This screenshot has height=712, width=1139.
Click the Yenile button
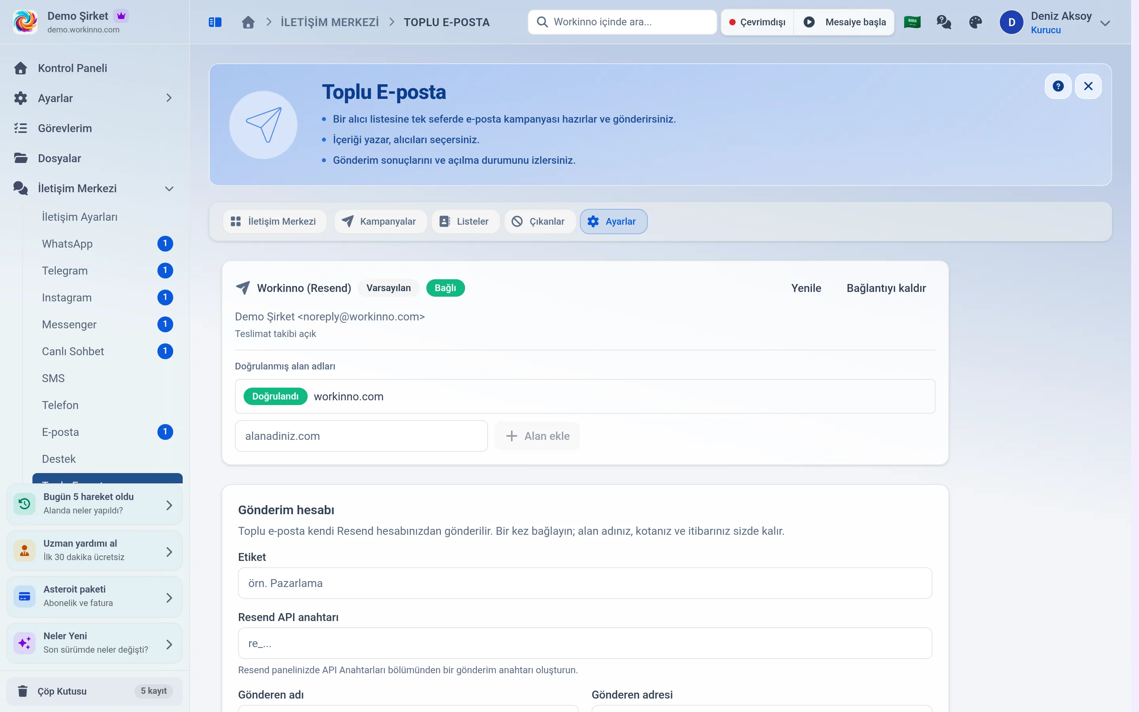[806, 288]
